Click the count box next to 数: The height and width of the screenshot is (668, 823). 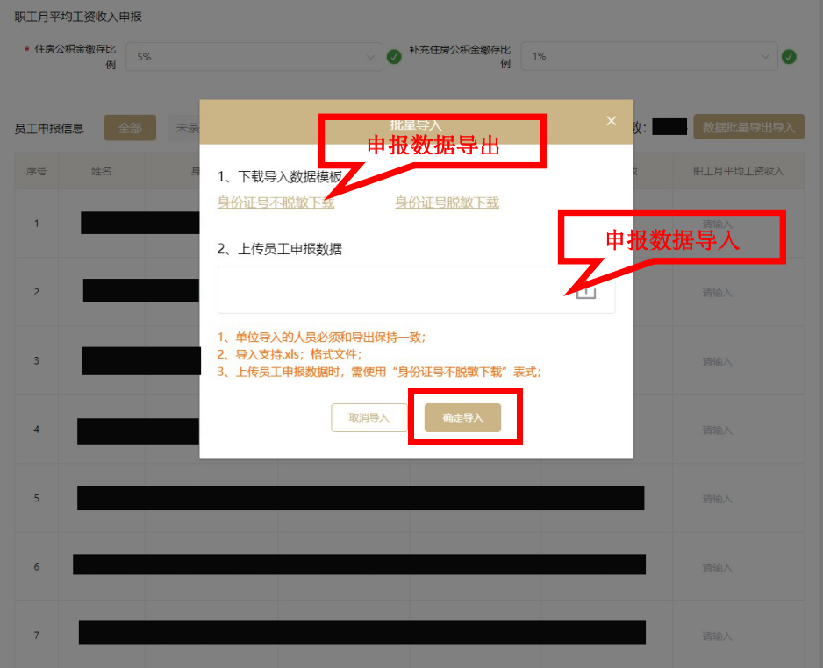tap(669, 126)
